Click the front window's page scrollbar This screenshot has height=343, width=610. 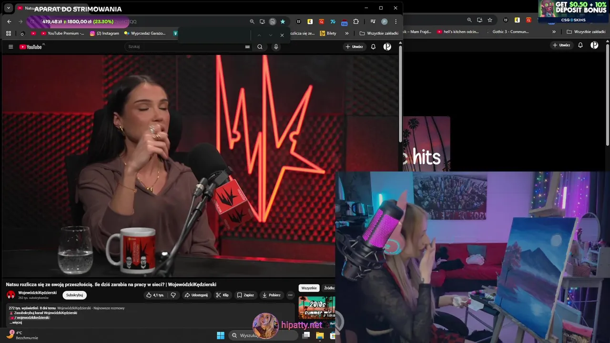click(400, 94)
